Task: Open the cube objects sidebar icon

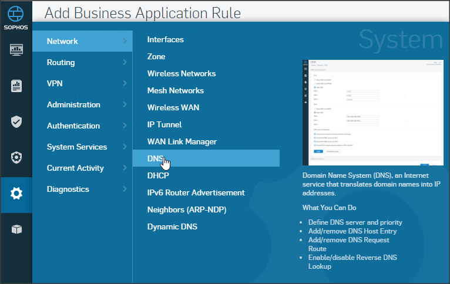Action: (x=16, y=229)
